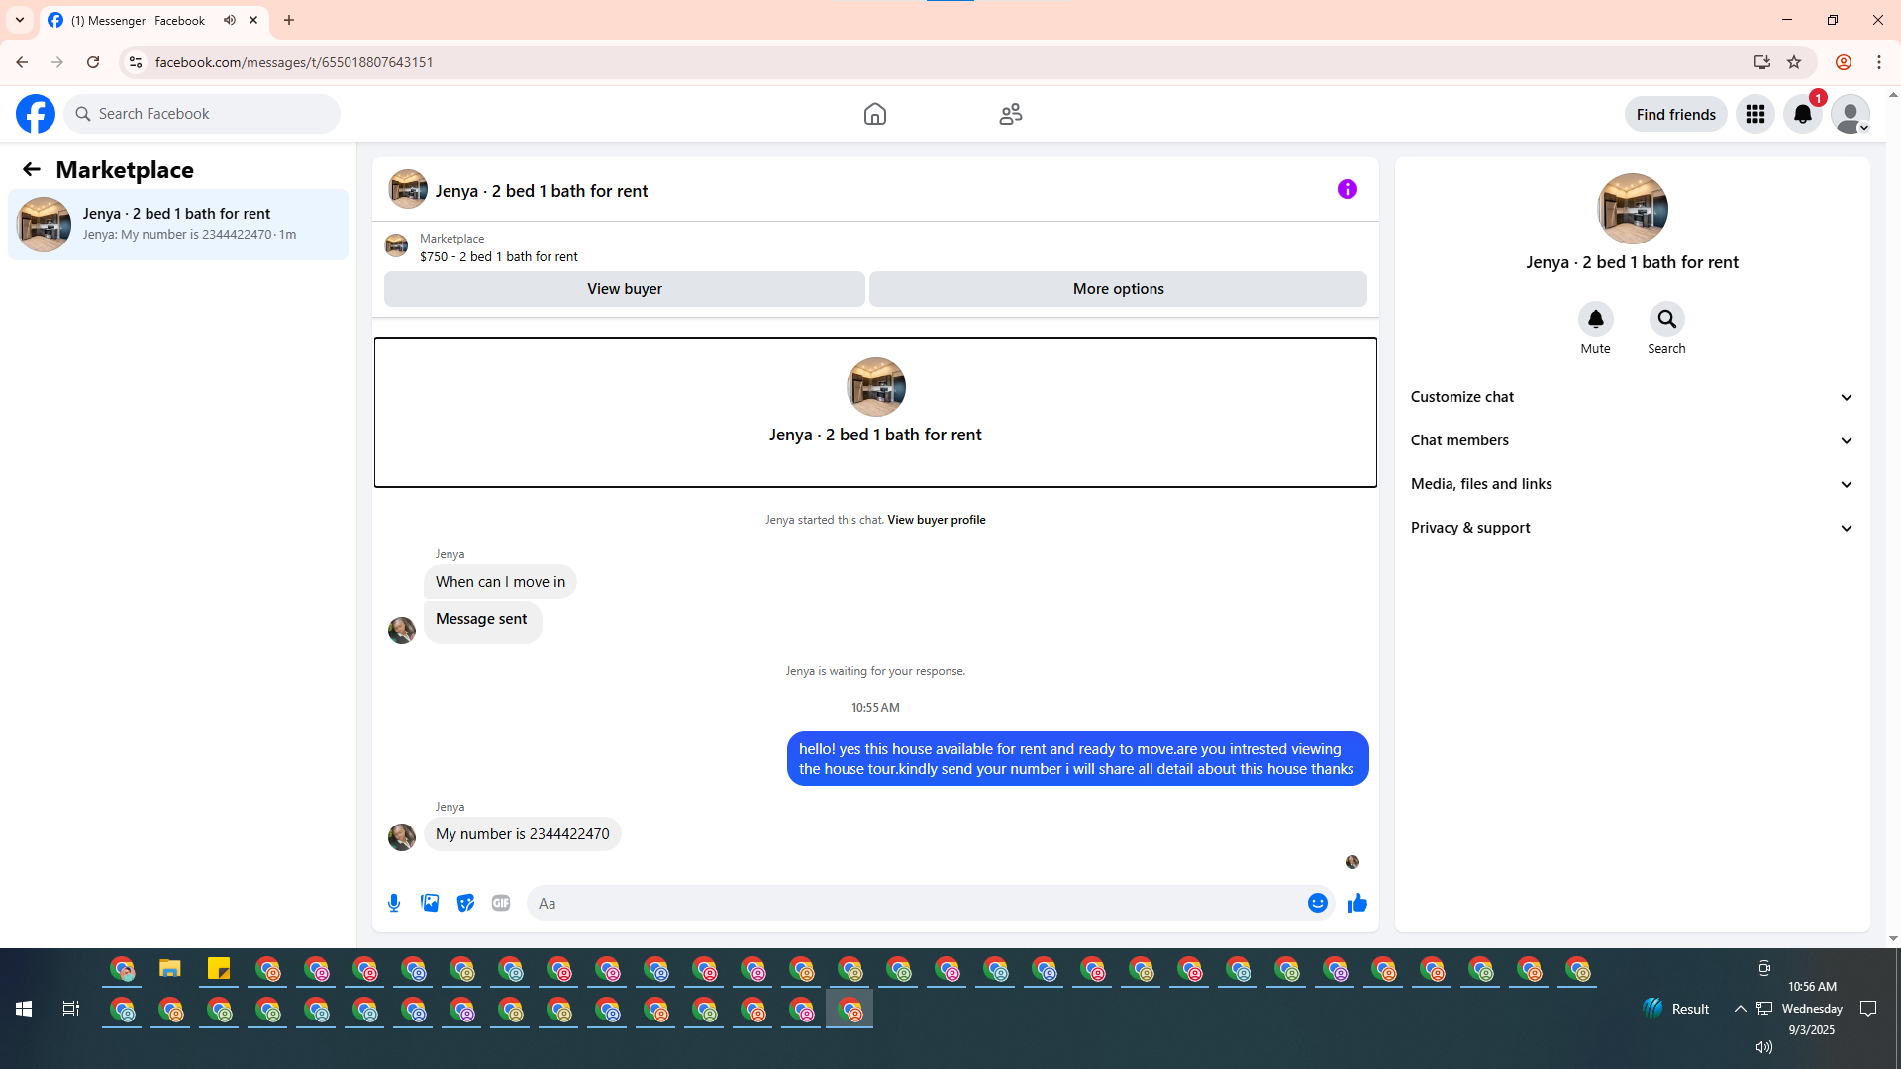
Task: Send a thumbs-up like
Action: 1357,903
